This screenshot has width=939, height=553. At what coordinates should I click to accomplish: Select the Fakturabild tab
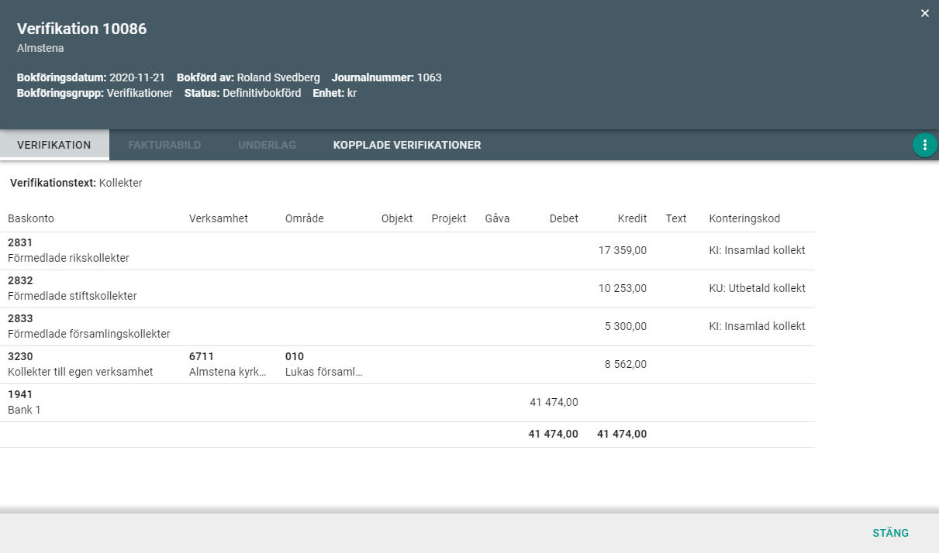pos(164,145)
